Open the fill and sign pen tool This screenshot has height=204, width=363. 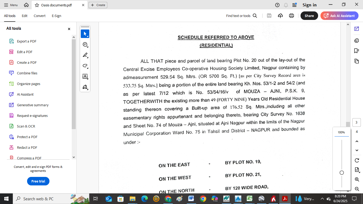coord(85,87)
